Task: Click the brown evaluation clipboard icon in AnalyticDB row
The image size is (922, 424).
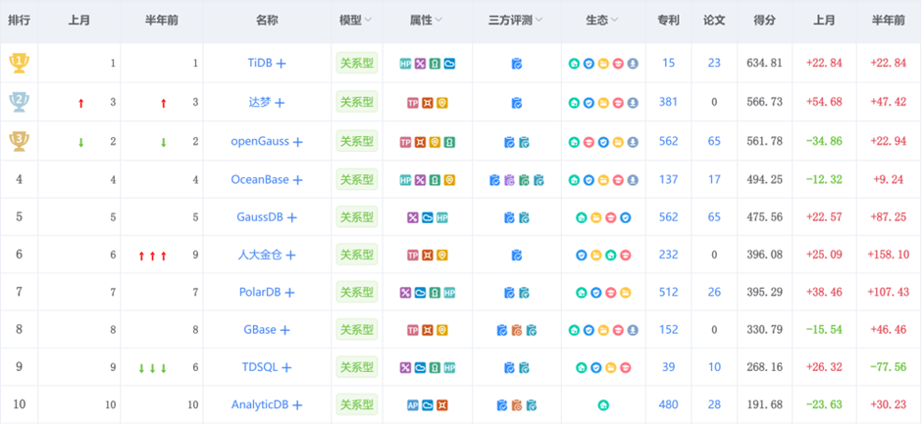Action: point(516,405)
